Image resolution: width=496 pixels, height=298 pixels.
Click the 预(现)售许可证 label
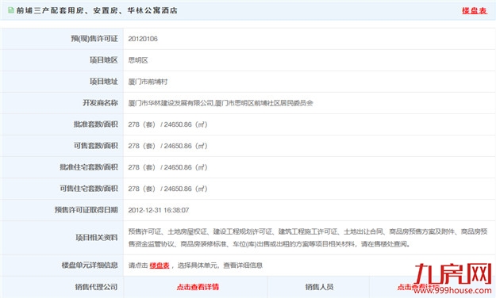pos(94,39)
